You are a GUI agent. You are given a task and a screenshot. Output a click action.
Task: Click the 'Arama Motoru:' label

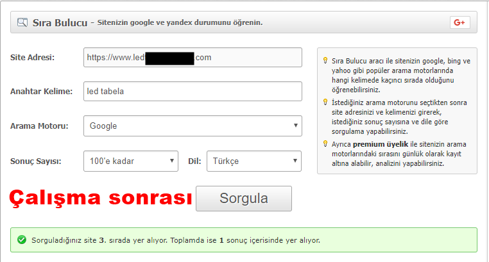tap(39, 126)
